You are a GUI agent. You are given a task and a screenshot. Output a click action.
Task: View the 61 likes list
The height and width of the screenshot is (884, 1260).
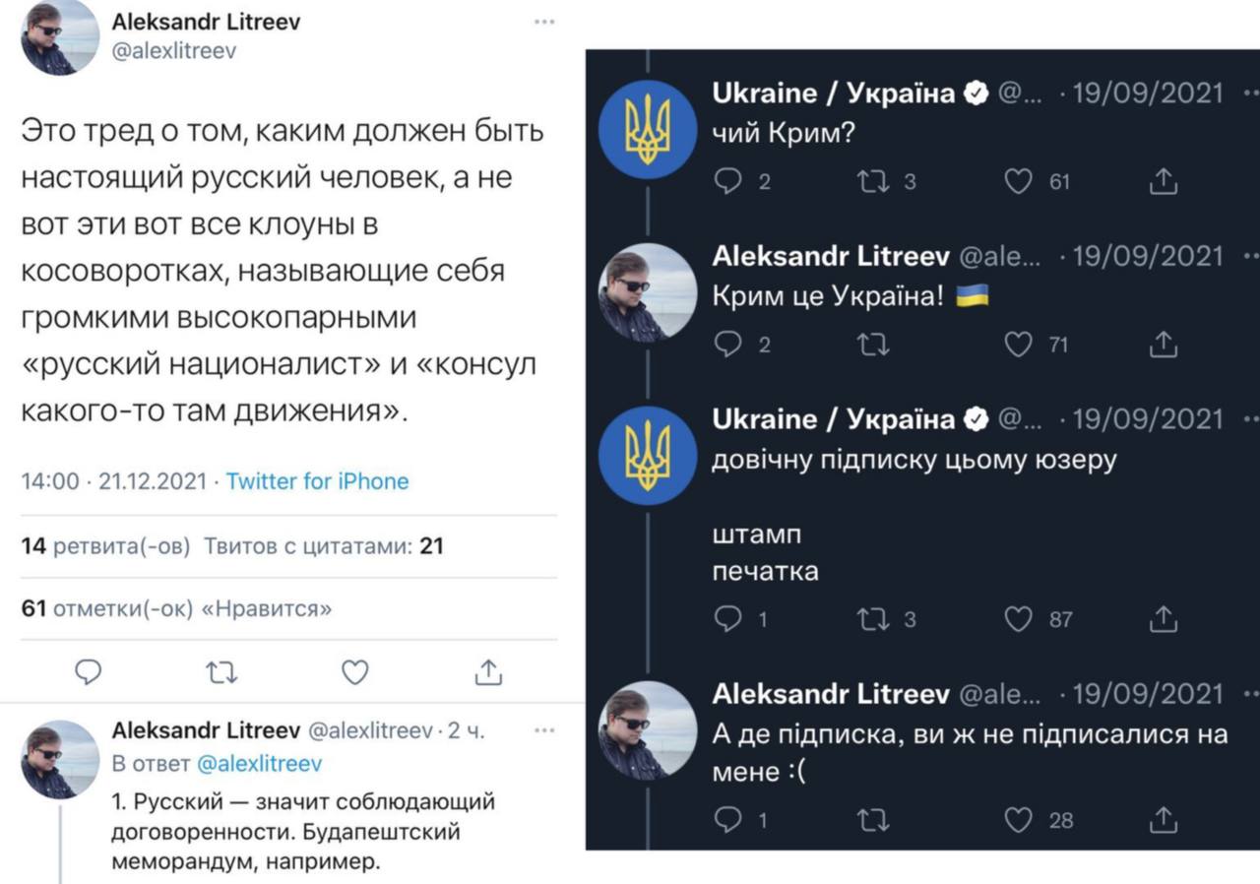(176, 608)
